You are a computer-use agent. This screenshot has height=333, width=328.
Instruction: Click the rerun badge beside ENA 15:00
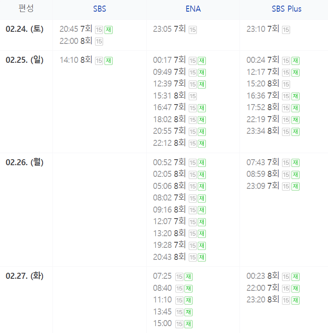coord(188,324)
